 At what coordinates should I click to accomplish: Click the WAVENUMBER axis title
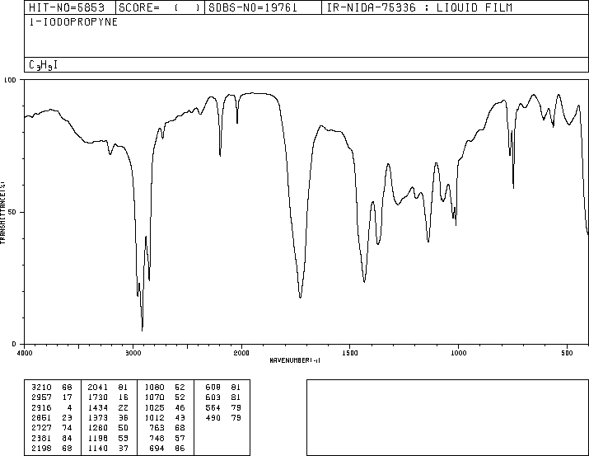pyautogui.click(x=295, y=360)
